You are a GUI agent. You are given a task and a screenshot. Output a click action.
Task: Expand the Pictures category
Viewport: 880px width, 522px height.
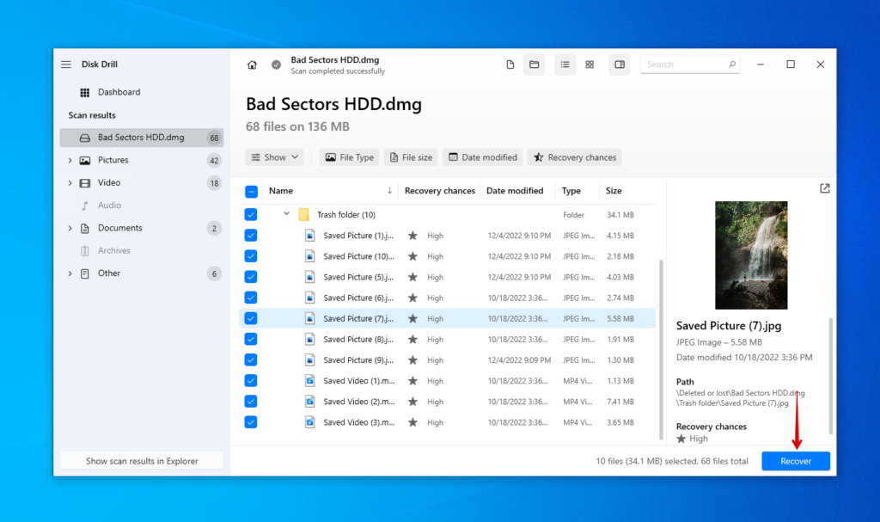pyautogui.click(x=69, y=159)
